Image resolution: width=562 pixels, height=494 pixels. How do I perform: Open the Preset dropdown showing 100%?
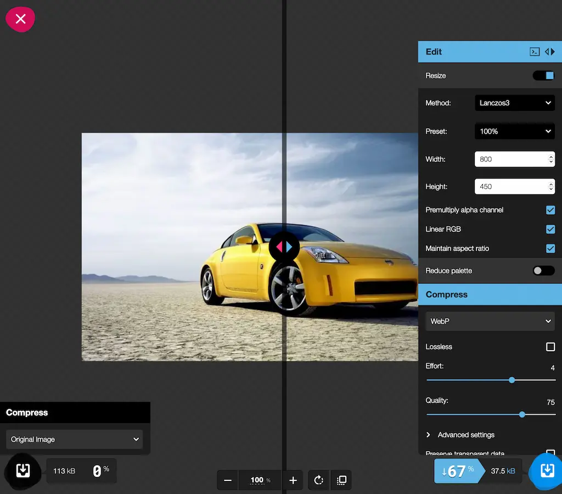[515, 131]
